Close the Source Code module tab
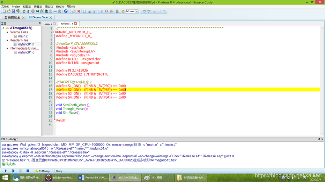 click(x=51, y=17)
